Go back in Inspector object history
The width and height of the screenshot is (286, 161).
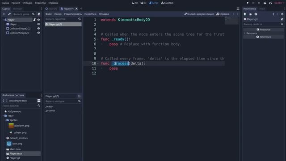(273, 14)
